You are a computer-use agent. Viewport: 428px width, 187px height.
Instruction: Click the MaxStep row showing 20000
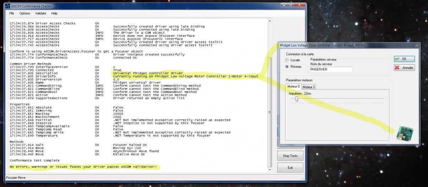66,114
